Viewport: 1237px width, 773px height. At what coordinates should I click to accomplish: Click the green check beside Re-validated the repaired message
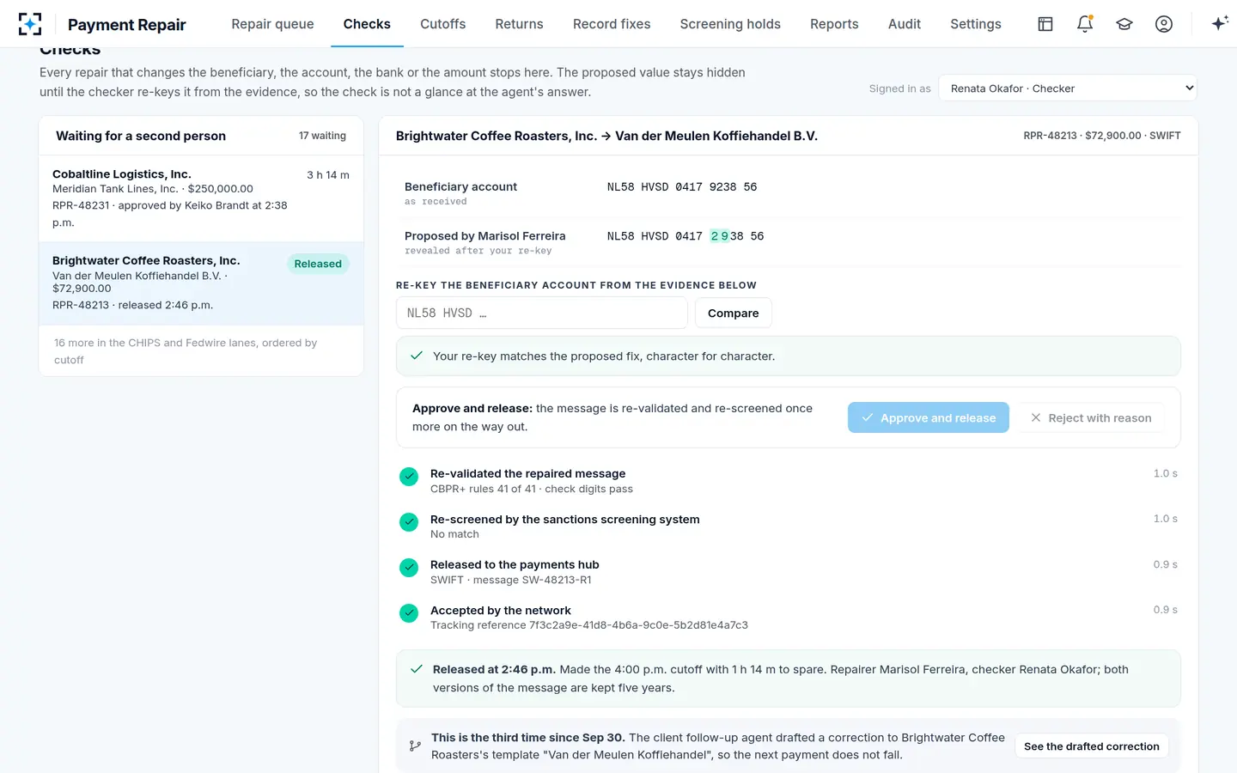click(x=409, y=477)
